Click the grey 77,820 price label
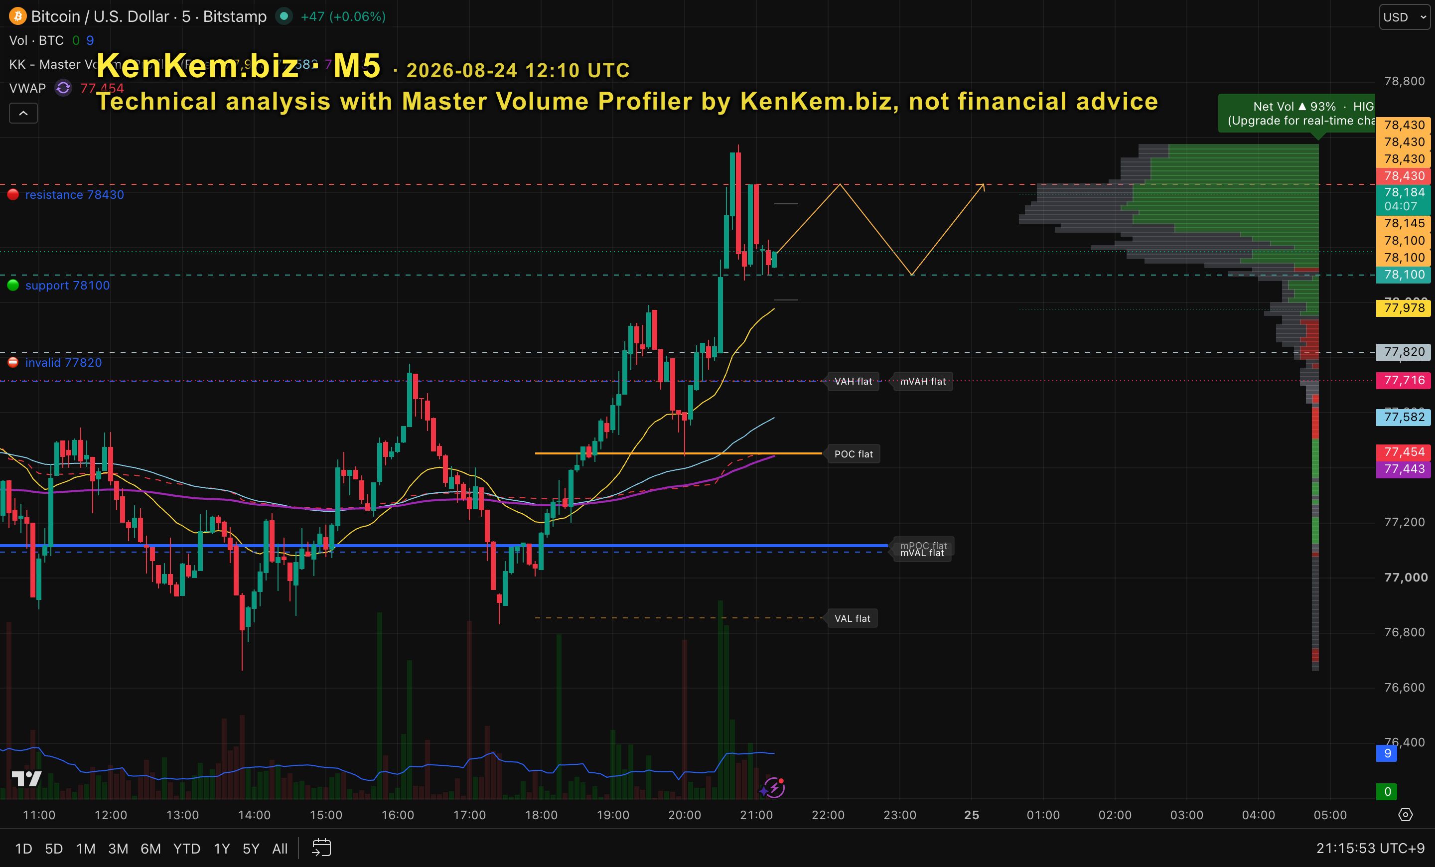 1404,352
